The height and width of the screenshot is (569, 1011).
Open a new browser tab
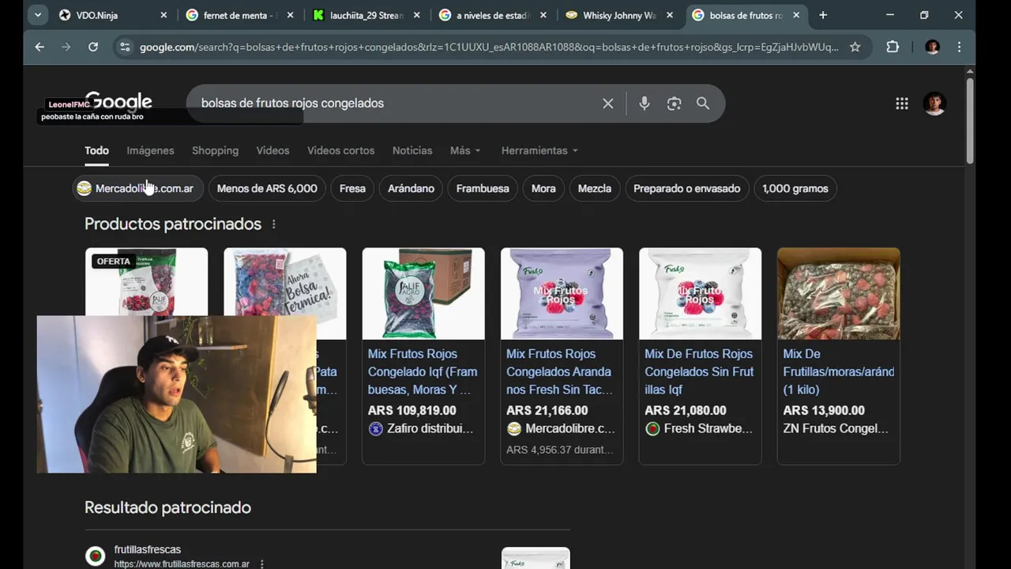[823, 15]
